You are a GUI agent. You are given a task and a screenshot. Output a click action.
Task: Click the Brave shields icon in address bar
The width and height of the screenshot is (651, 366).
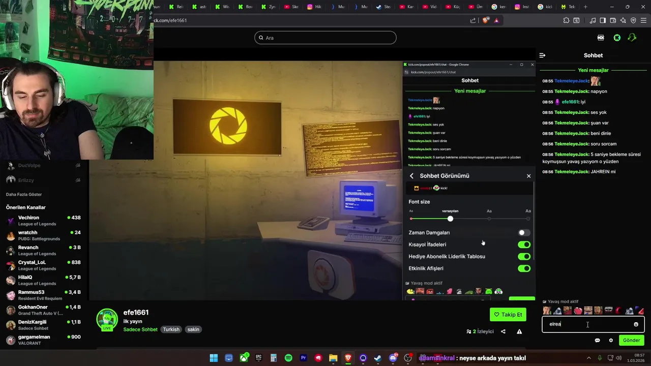coord(485,20)
